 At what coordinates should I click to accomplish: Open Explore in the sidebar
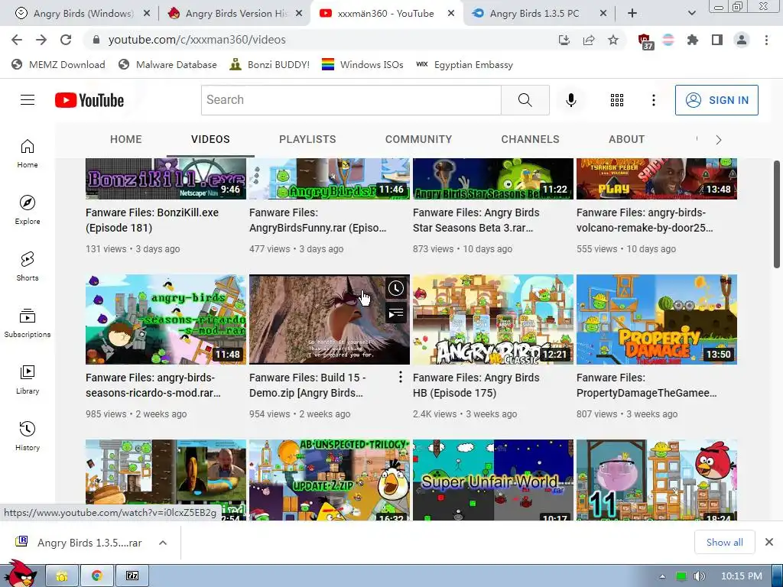pos(28,209)
